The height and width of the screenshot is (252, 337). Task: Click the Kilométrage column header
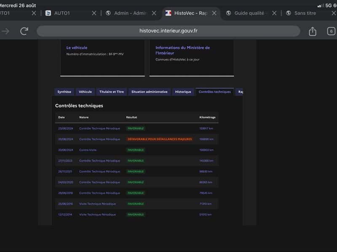coord(207,117)
